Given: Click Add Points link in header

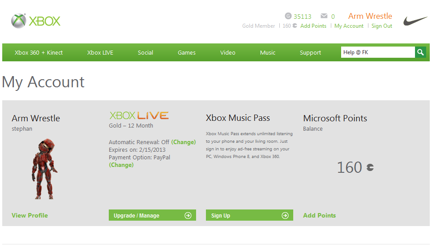Looking at the screenshot, I should click(x=313, y=26).
